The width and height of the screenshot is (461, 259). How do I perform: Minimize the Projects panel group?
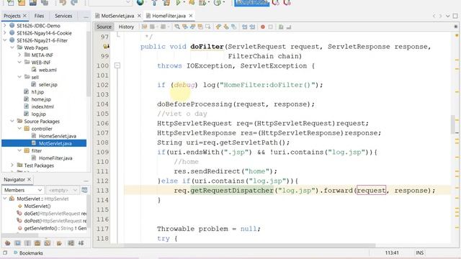tap(86, 17)
